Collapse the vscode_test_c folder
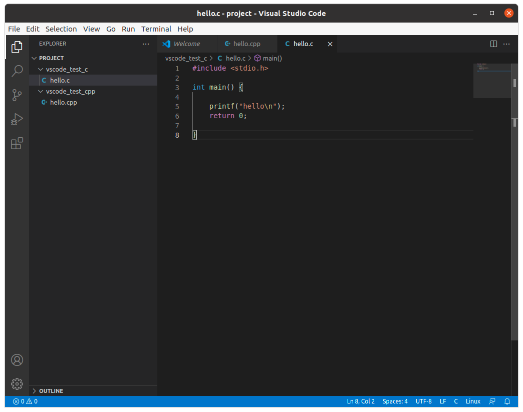 [x=41, y=69]
